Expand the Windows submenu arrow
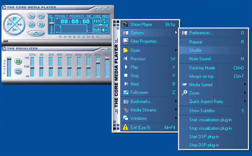Screen dimensions: 252x156 click(x=176, y=118)
